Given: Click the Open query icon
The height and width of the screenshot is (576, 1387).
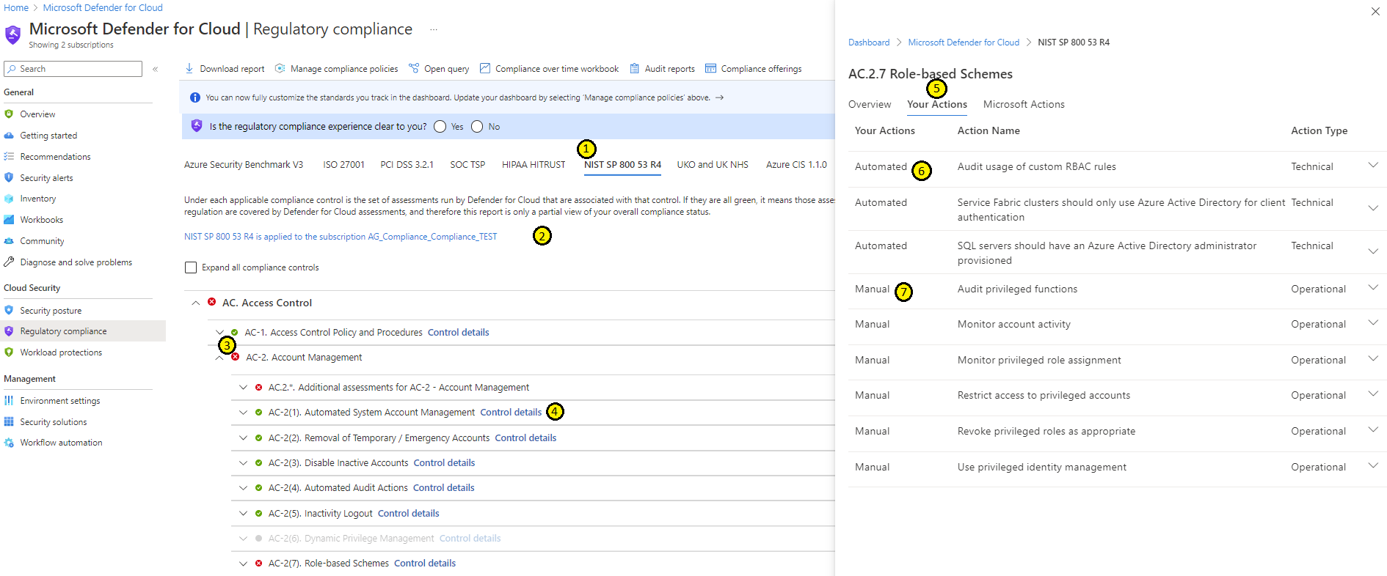Looking at the screenshot, I should [414, 68].
